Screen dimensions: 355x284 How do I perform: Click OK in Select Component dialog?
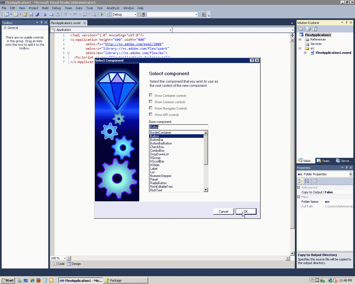[x=246, y=212]
